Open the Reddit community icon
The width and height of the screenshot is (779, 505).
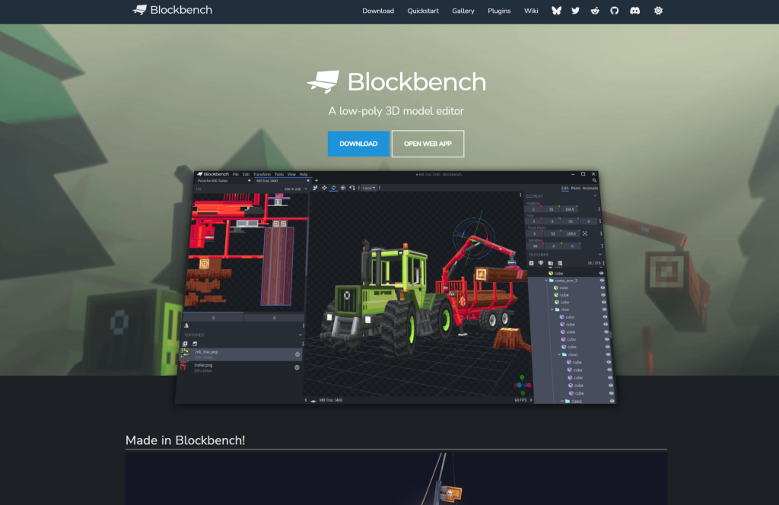pyautogui.click(x=595, y=11)
